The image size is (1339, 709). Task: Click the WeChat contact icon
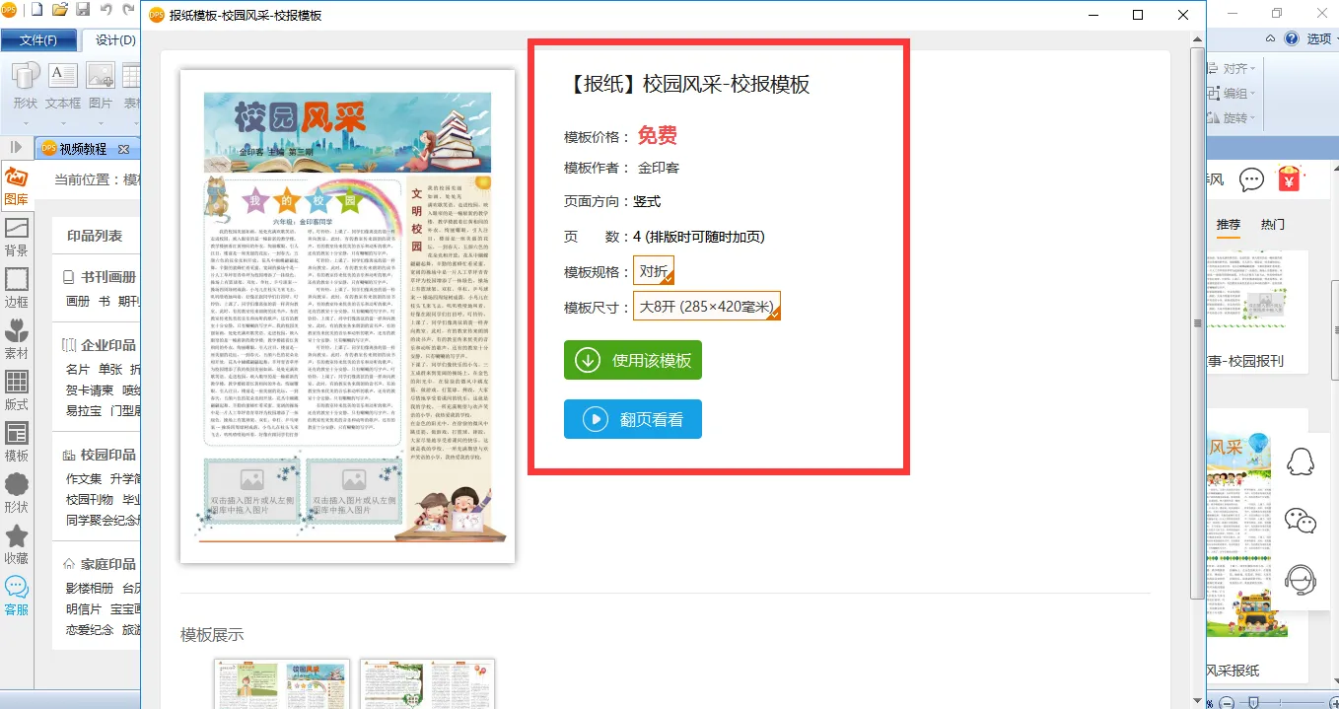(x=1301, y=520)
